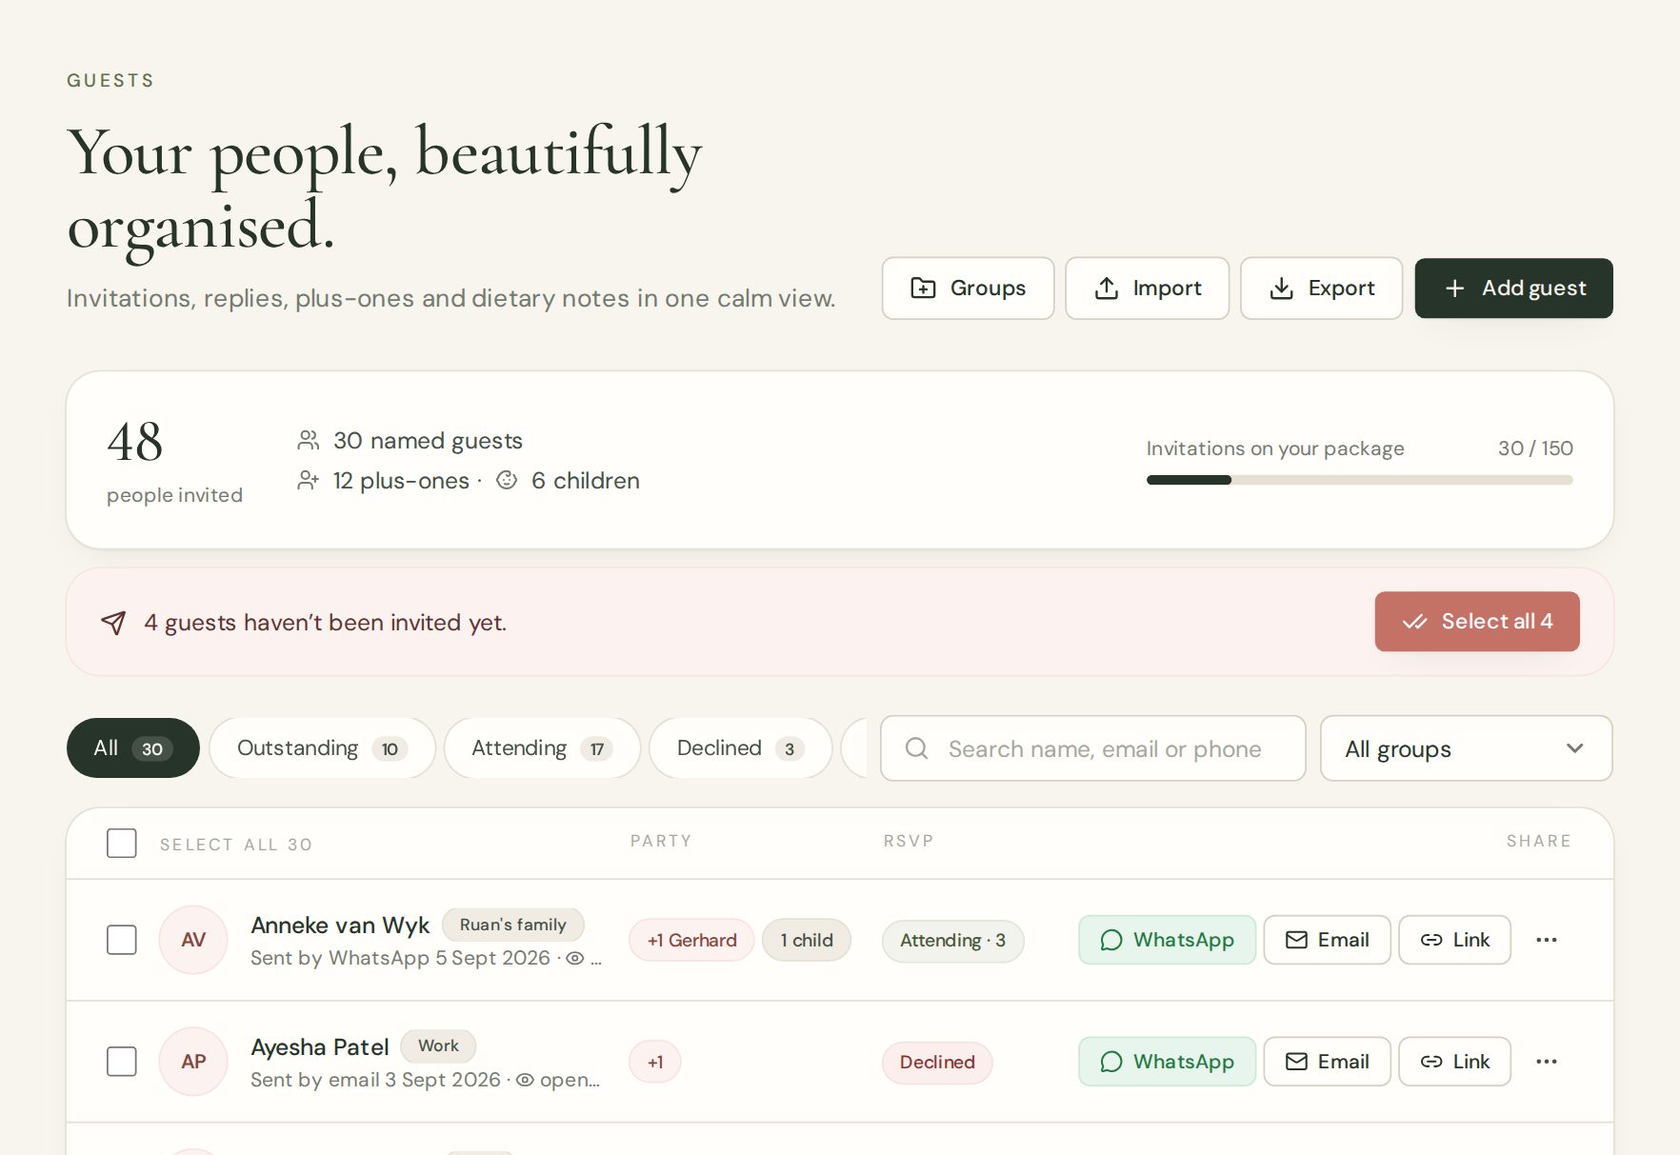Click the Select all 4 button

click(x=1477, y=622)
